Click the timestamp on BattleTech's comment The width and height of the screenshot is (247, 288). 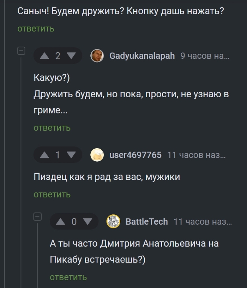203,222
